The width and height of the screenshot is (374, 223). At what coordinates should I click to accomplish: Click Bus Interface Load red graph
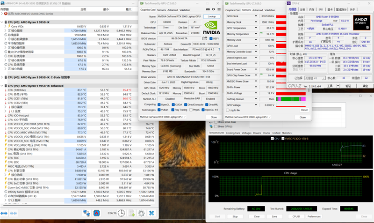pyautogui.click(x=281, y=64)
